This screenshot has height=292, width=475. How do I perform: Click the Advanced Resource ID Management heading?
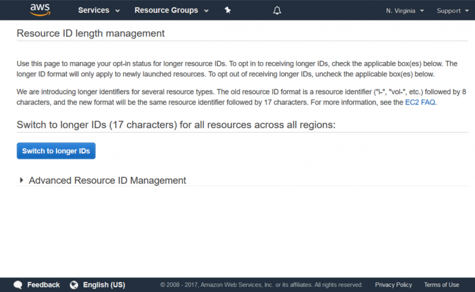coord(107,180)
